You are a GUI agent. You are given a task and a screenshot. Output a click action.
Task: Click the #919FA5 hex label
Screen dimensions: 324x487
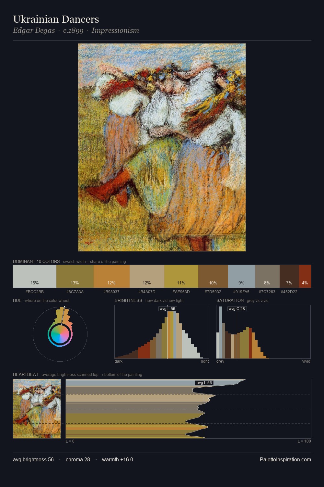click(241, 292)
